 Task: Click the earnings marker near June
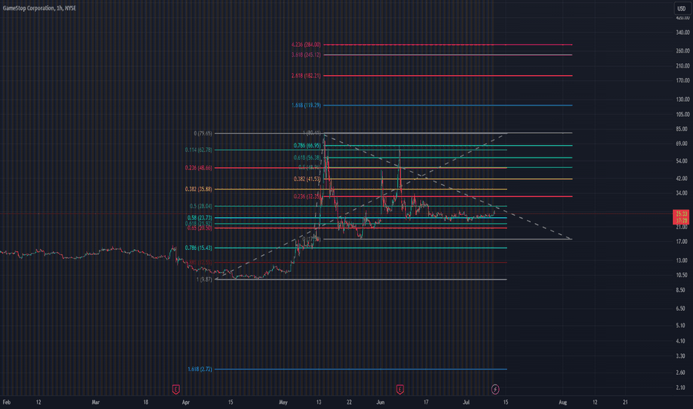(x=400, y=390)
